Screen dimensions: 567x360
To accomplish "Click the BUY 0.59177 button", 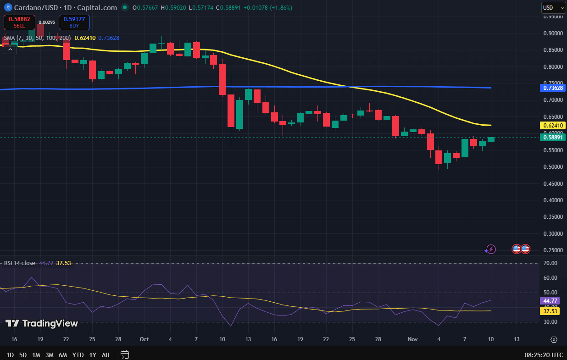I will pyautogui.click(x=74, y=22).
